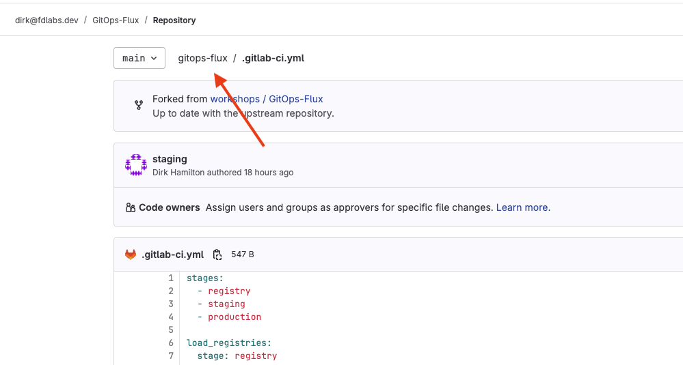Image resolution: width=683 pixels, height=365 pixels.
Task: Click '18 hours ago' timestamp
Action: click(x=269, y=173)
